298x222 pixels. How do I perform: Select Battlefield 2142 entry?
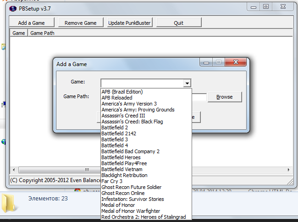pyautogui.click(x=146, y=133)
